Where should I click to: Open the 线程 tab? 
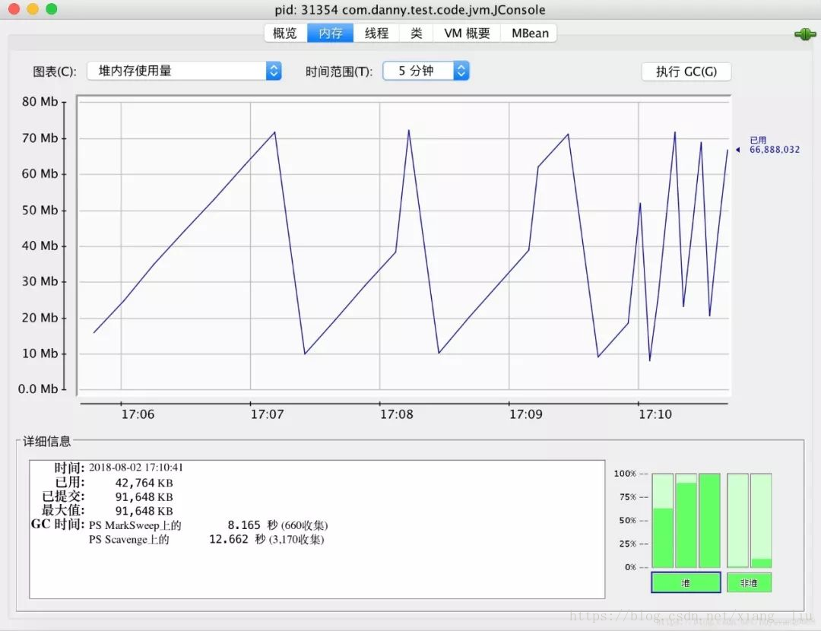click(376, 33)
